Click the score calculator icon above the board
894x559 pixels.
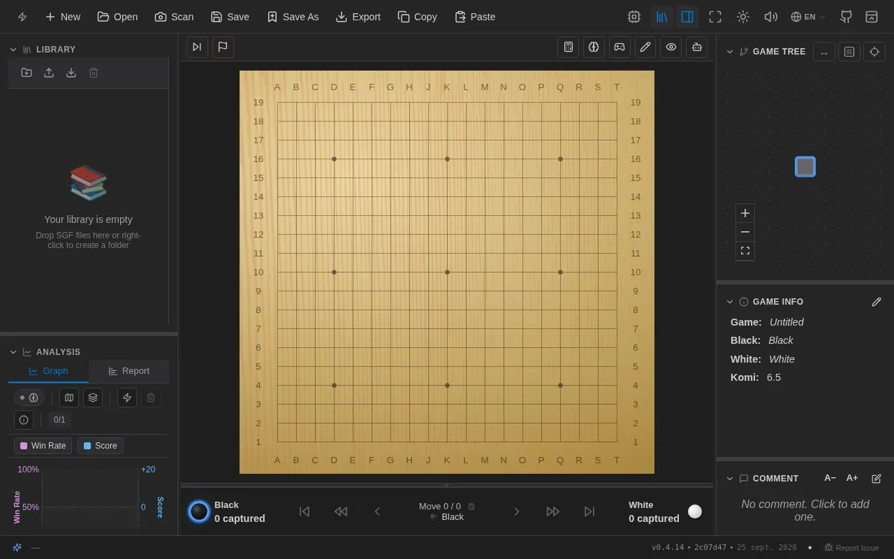click(x=569, y=47)
